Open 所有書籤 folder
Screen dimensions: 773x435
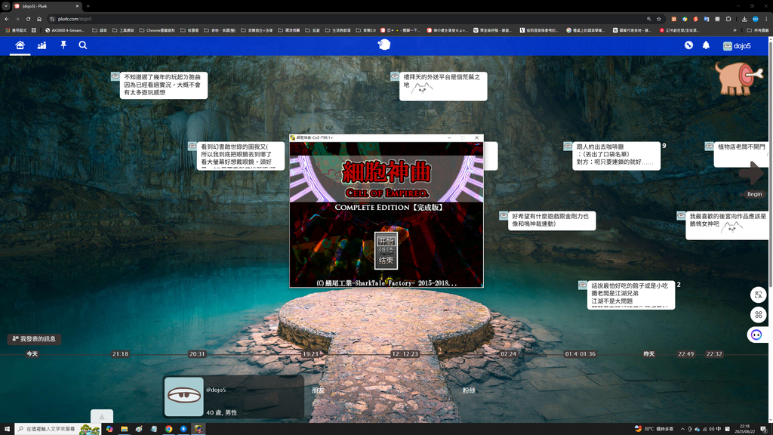[x=758, y=30]
